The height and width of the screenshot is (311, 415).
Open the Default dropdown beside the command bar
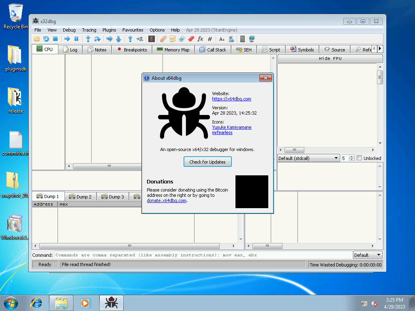coord(367,255)
